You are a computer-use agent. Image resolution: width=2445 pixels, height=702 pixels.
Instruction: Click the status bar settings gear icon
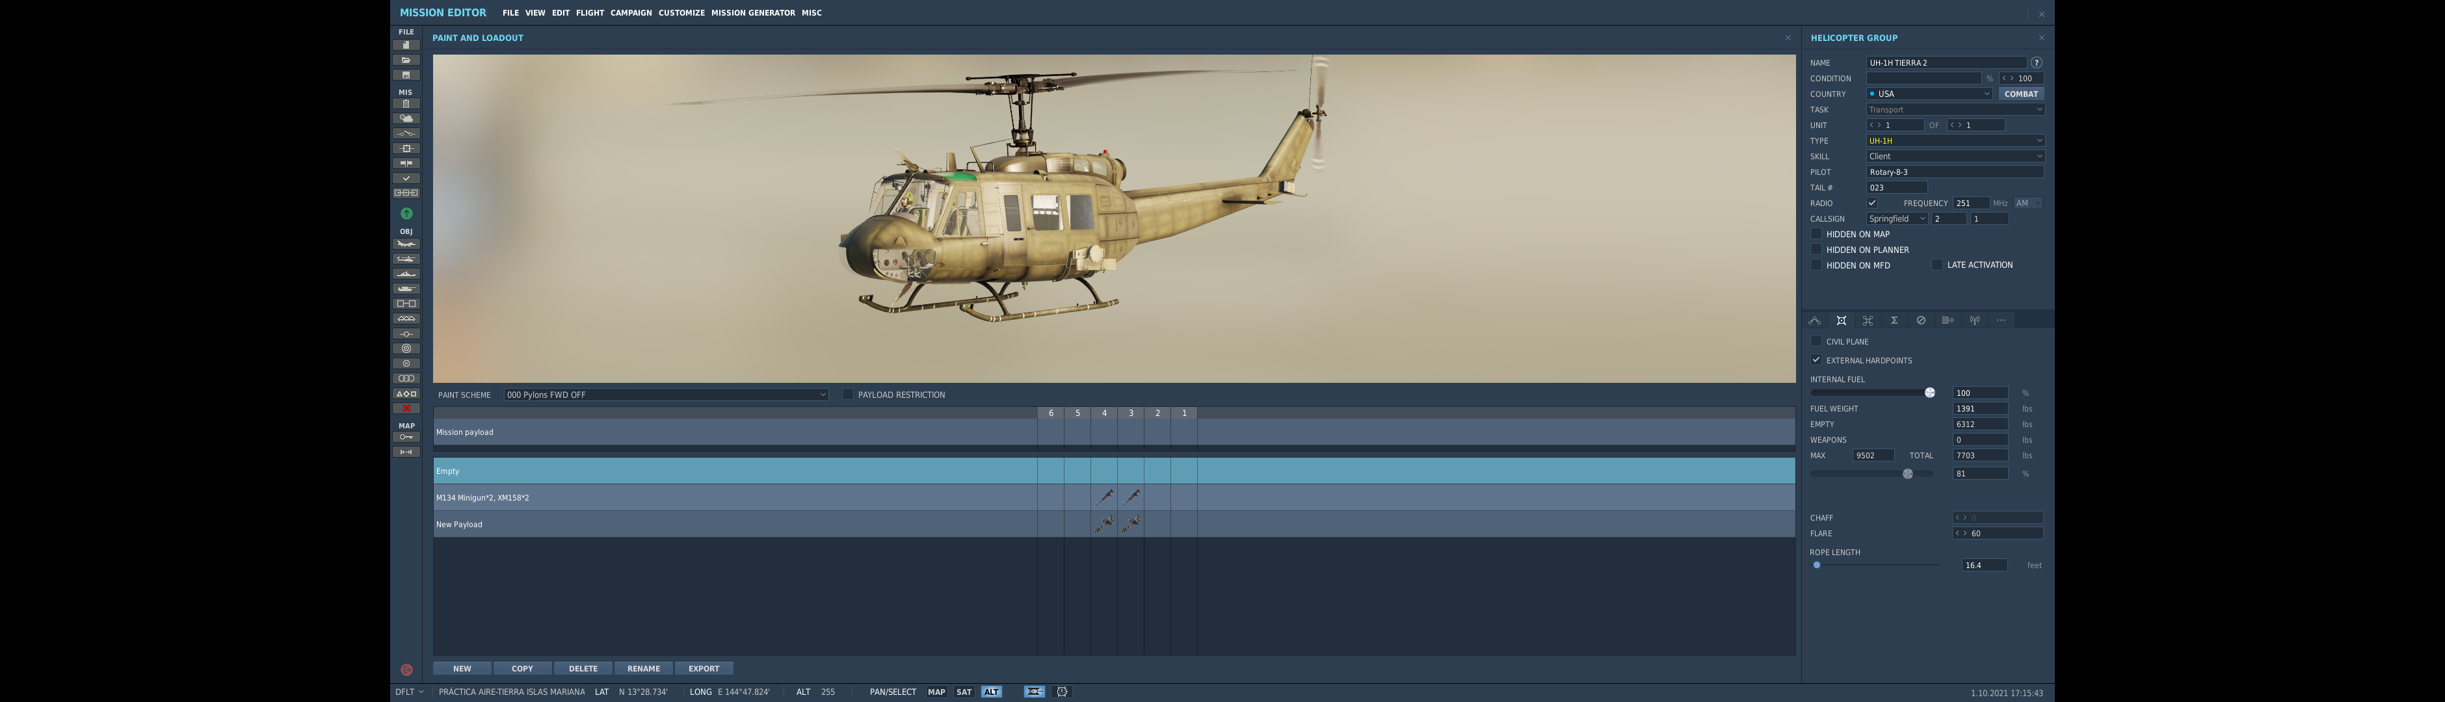pyautogui.click(x=1062, y=692)
